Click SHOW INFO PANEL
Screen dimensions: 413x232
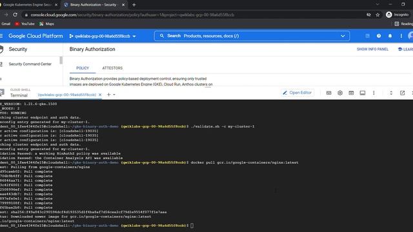click(x=372, y=49)
